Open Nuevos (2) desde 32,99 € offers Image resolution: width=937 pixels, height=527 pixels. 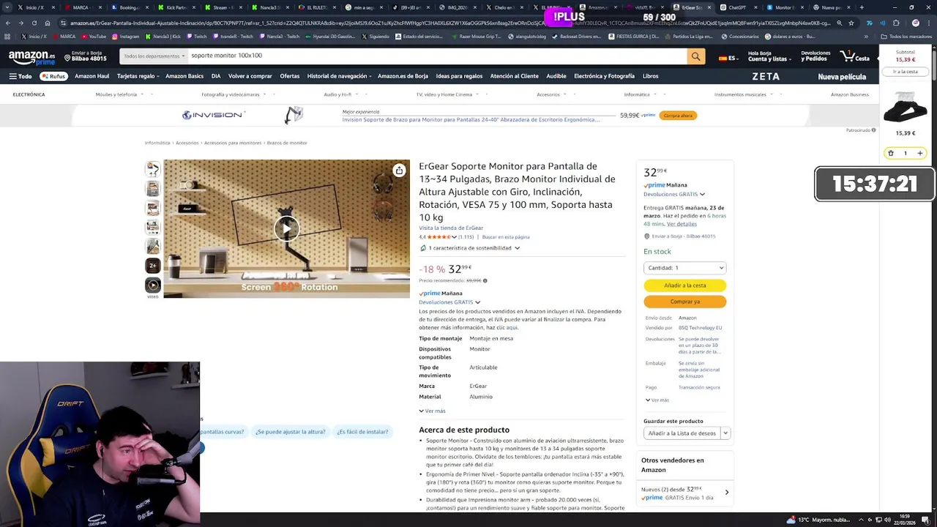pos(684,493)
